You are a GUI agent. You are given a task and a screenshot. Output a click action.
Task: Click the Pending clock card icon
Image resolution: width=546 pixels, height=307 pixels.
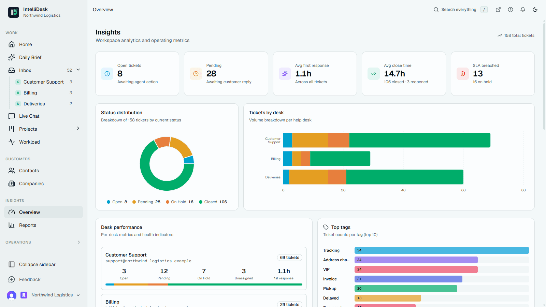click(196, 74)
